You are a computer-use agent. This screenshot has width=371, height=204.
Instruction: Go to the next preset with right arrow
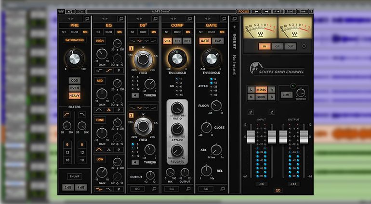click(266, 12)
